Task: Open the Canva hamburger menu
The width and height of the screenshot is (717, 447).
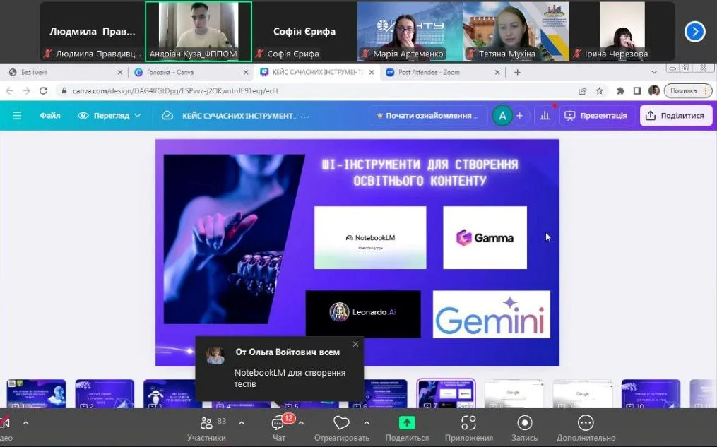Action: pyautogui.click(x=17, y=116)
